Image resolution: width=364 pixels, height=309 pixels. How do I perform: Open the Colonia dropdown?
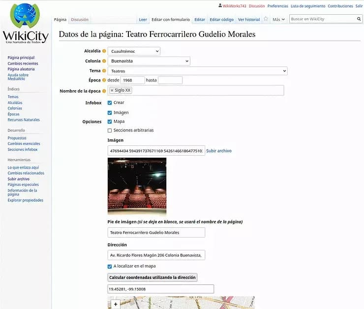149,61
